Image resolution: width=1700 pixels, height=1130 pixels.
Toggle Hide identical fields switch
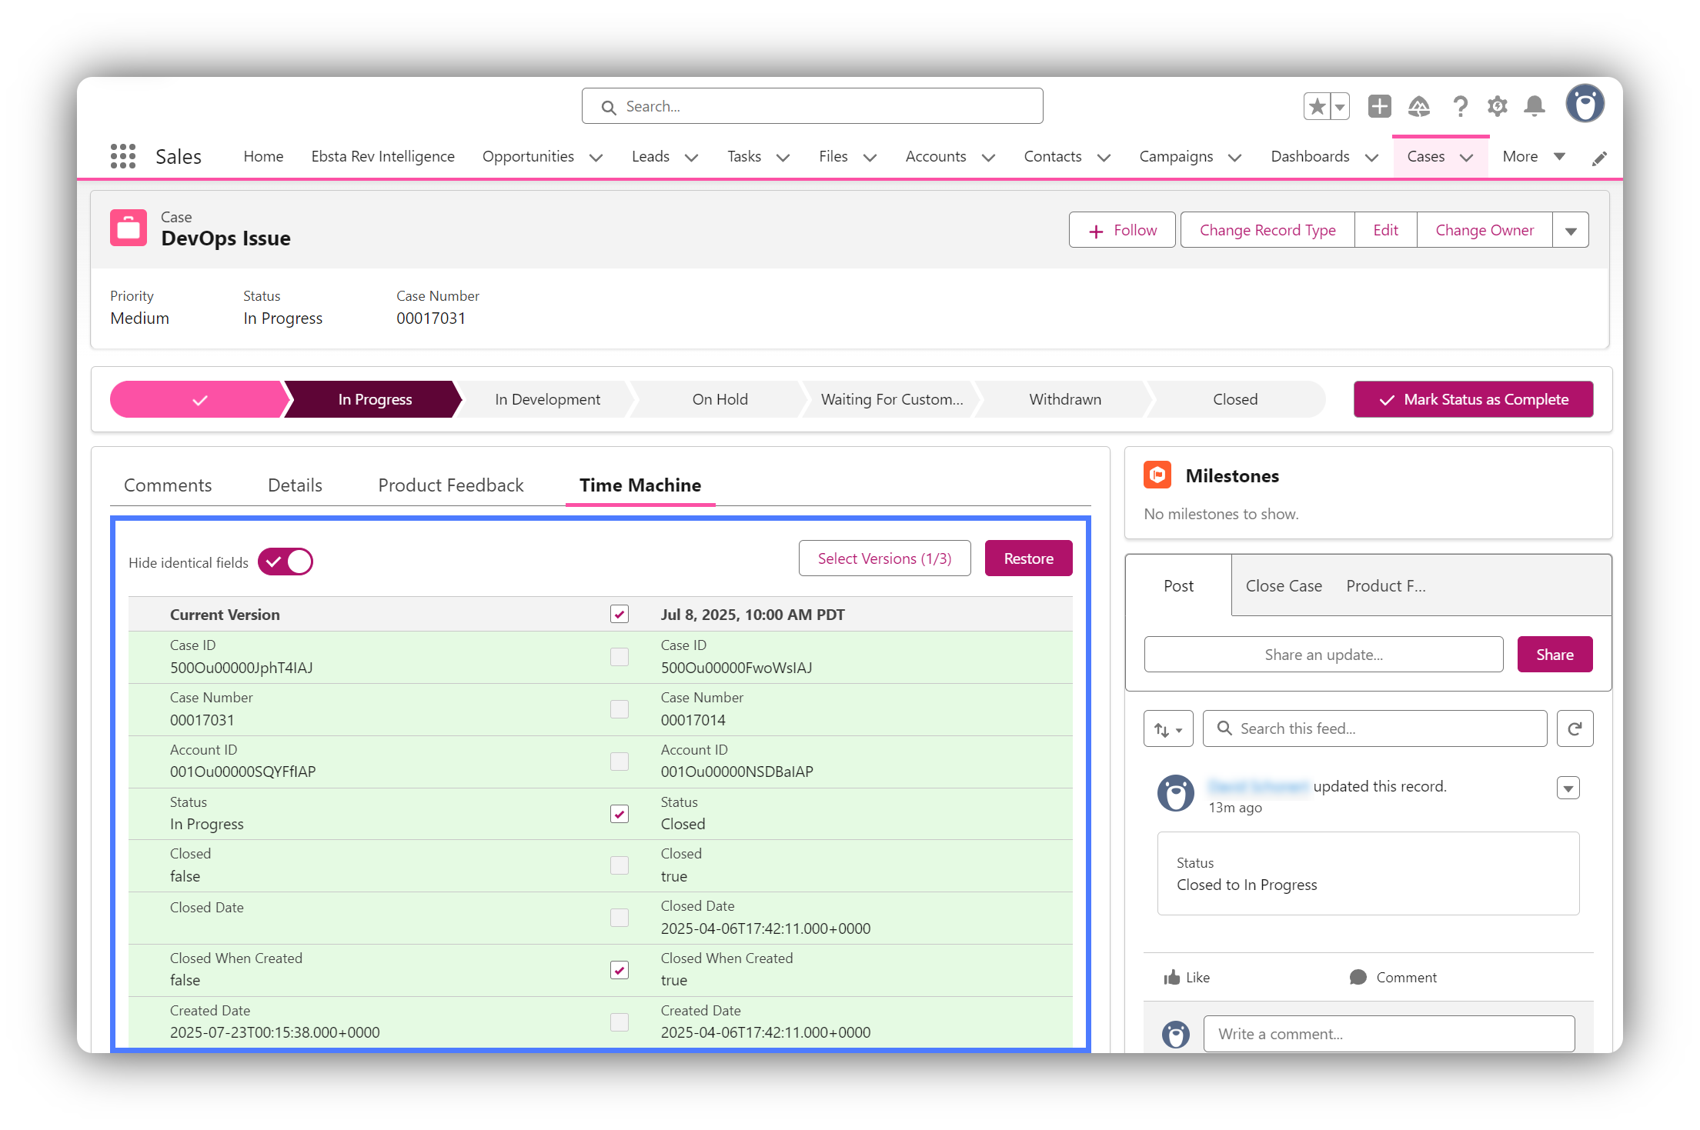point(286,562)
